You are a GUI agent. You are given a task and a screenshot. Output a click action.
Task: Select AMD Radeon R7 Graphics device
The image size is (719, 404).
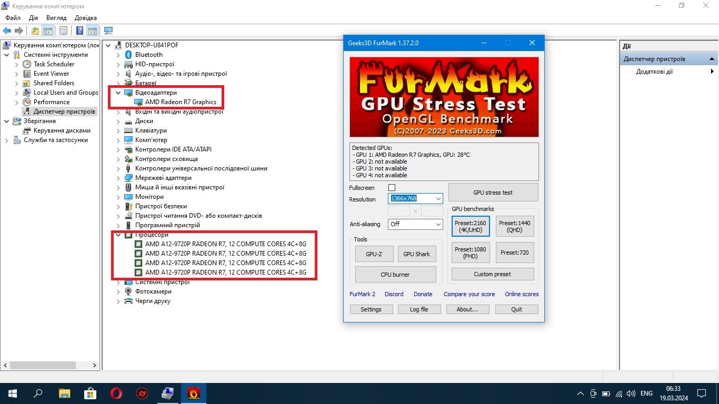[181, 102]
